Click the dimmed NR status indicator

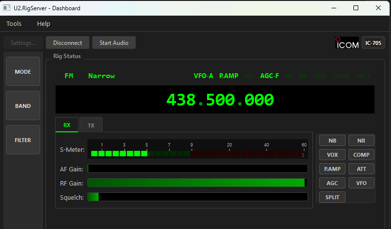pos(303,76)
